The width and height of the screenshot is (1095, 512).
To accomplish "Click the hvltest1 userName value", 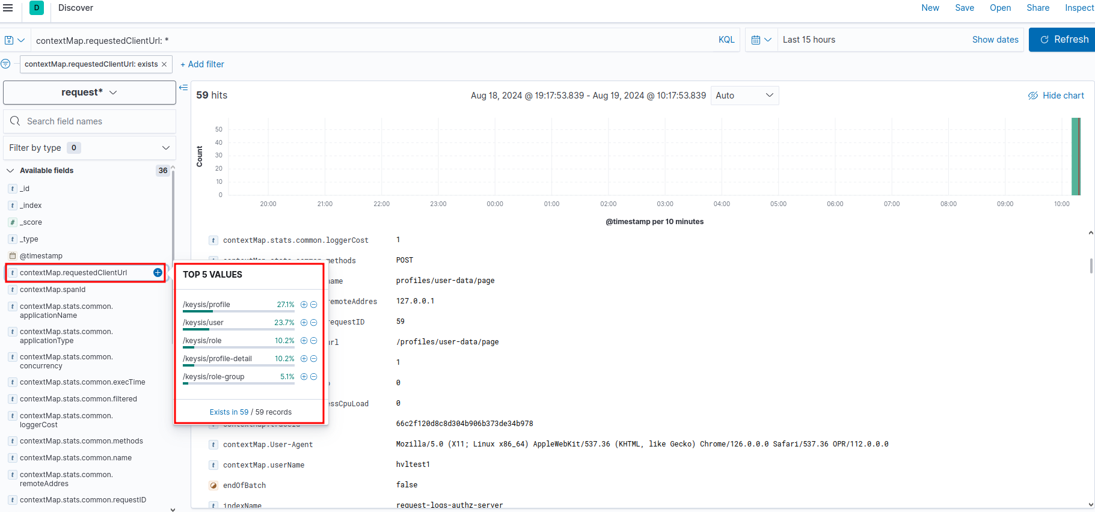I will (413, 465).
